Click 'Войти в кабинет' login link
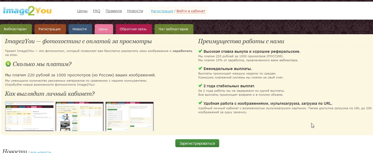 (x=191, y=11)
